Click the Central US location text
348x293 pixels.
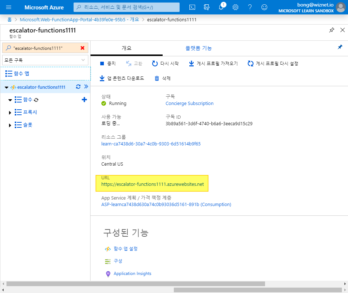coord(112,164)
